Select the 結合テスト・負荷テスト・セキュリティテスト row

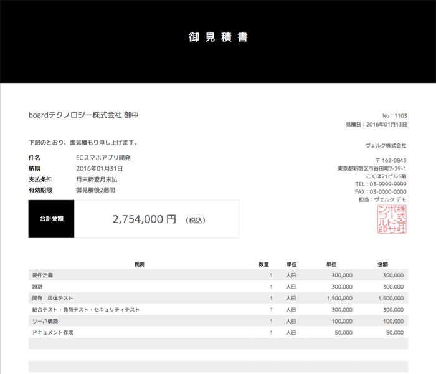tap(218, 310)
